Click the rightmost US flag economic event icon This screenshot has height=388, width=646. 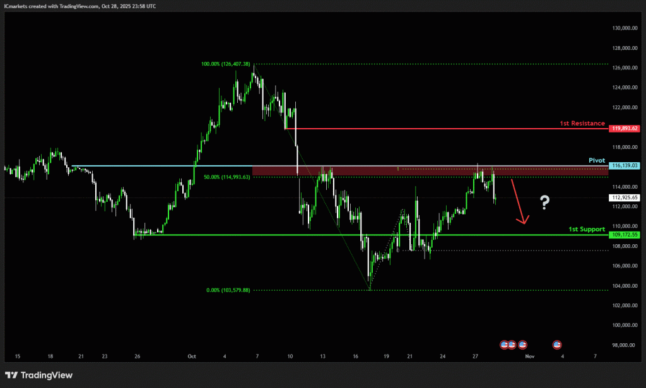point(557,344)
